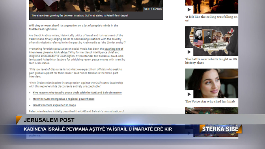265x149 pixels.
Task: Play the US history class video
Action: (189, 52)
